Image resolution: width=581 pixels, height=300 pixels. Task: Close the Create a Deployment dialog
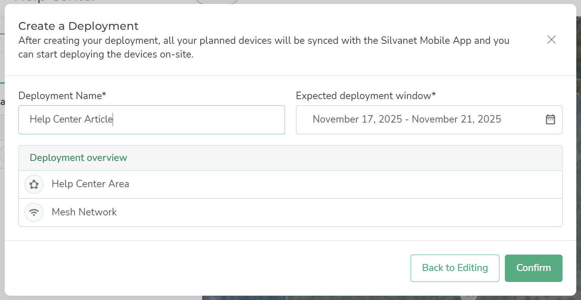coord(551,40)
